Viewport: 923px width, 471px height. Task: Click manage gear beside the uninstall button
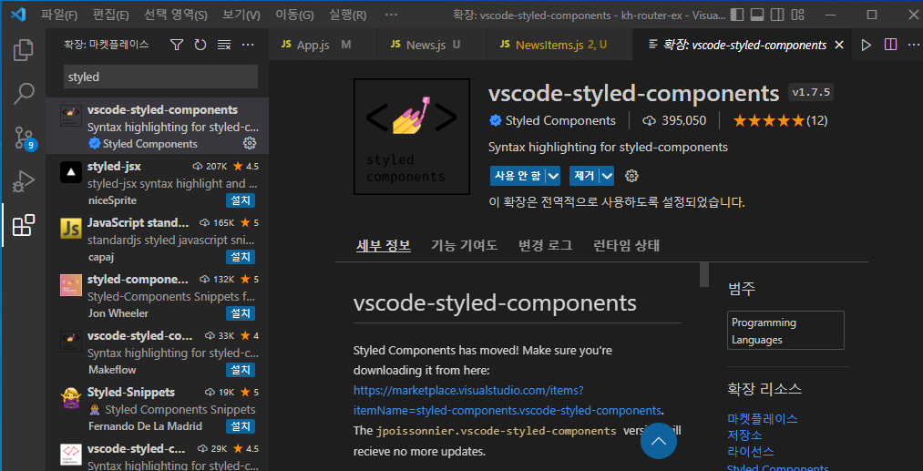point(631,176)
